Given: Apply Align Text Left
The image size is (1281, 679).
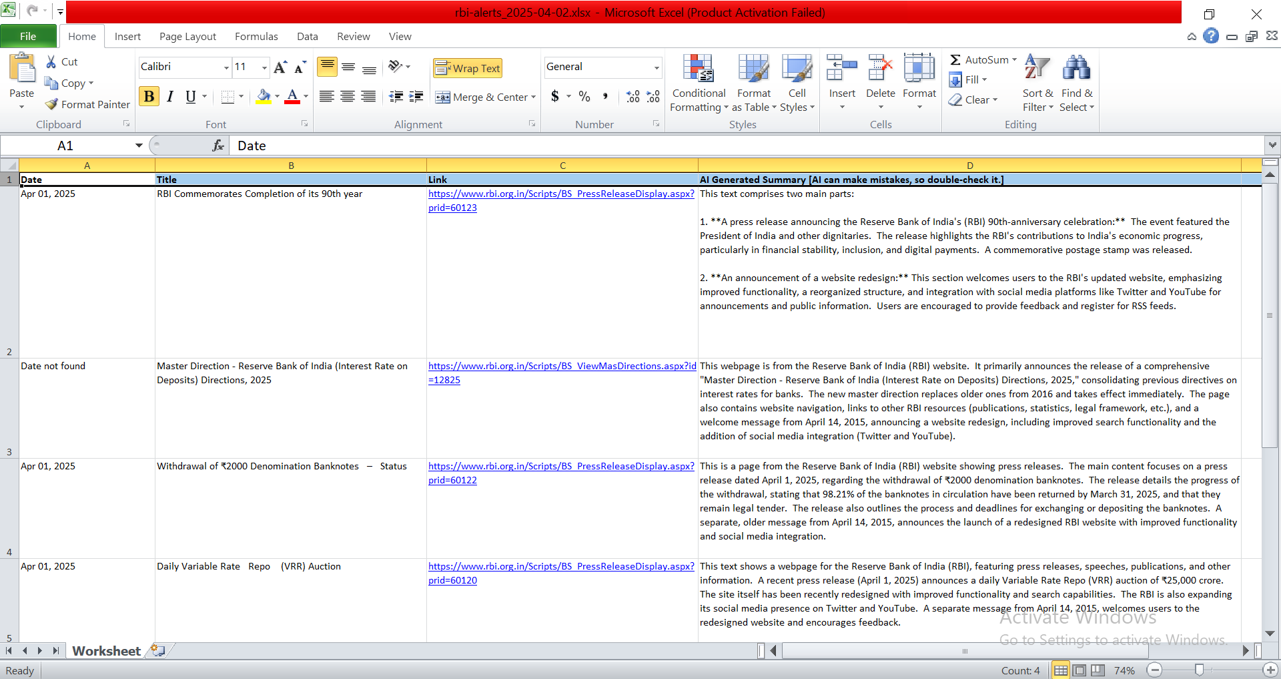Looking at the screenshot, I should coord(326,97).
